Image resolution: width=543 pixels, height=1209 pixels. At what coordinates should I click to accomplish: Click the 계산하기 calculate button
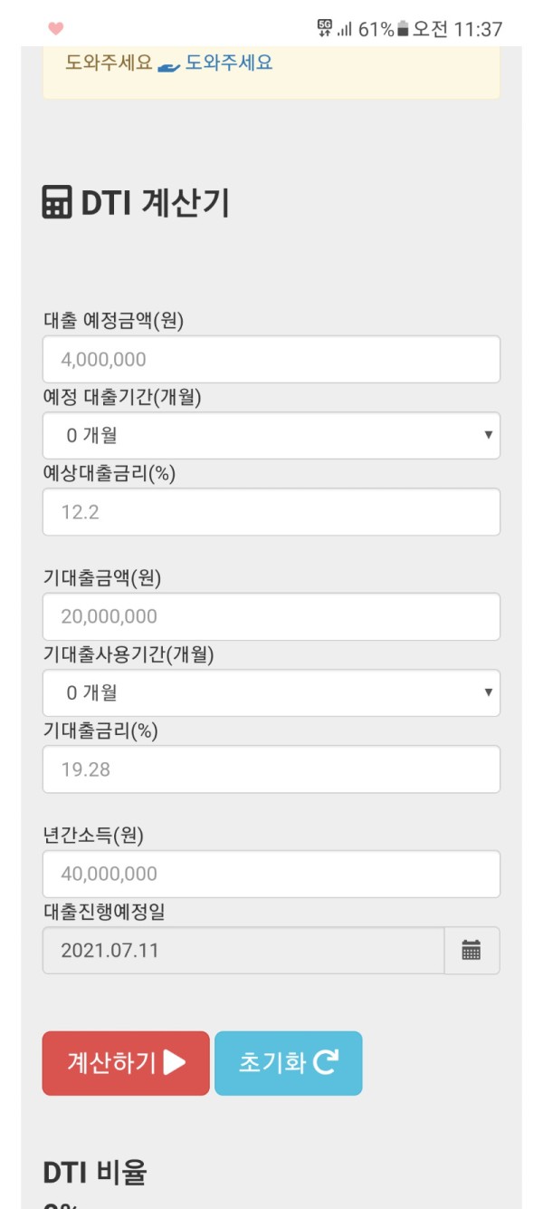click(x=126, y=1063)
